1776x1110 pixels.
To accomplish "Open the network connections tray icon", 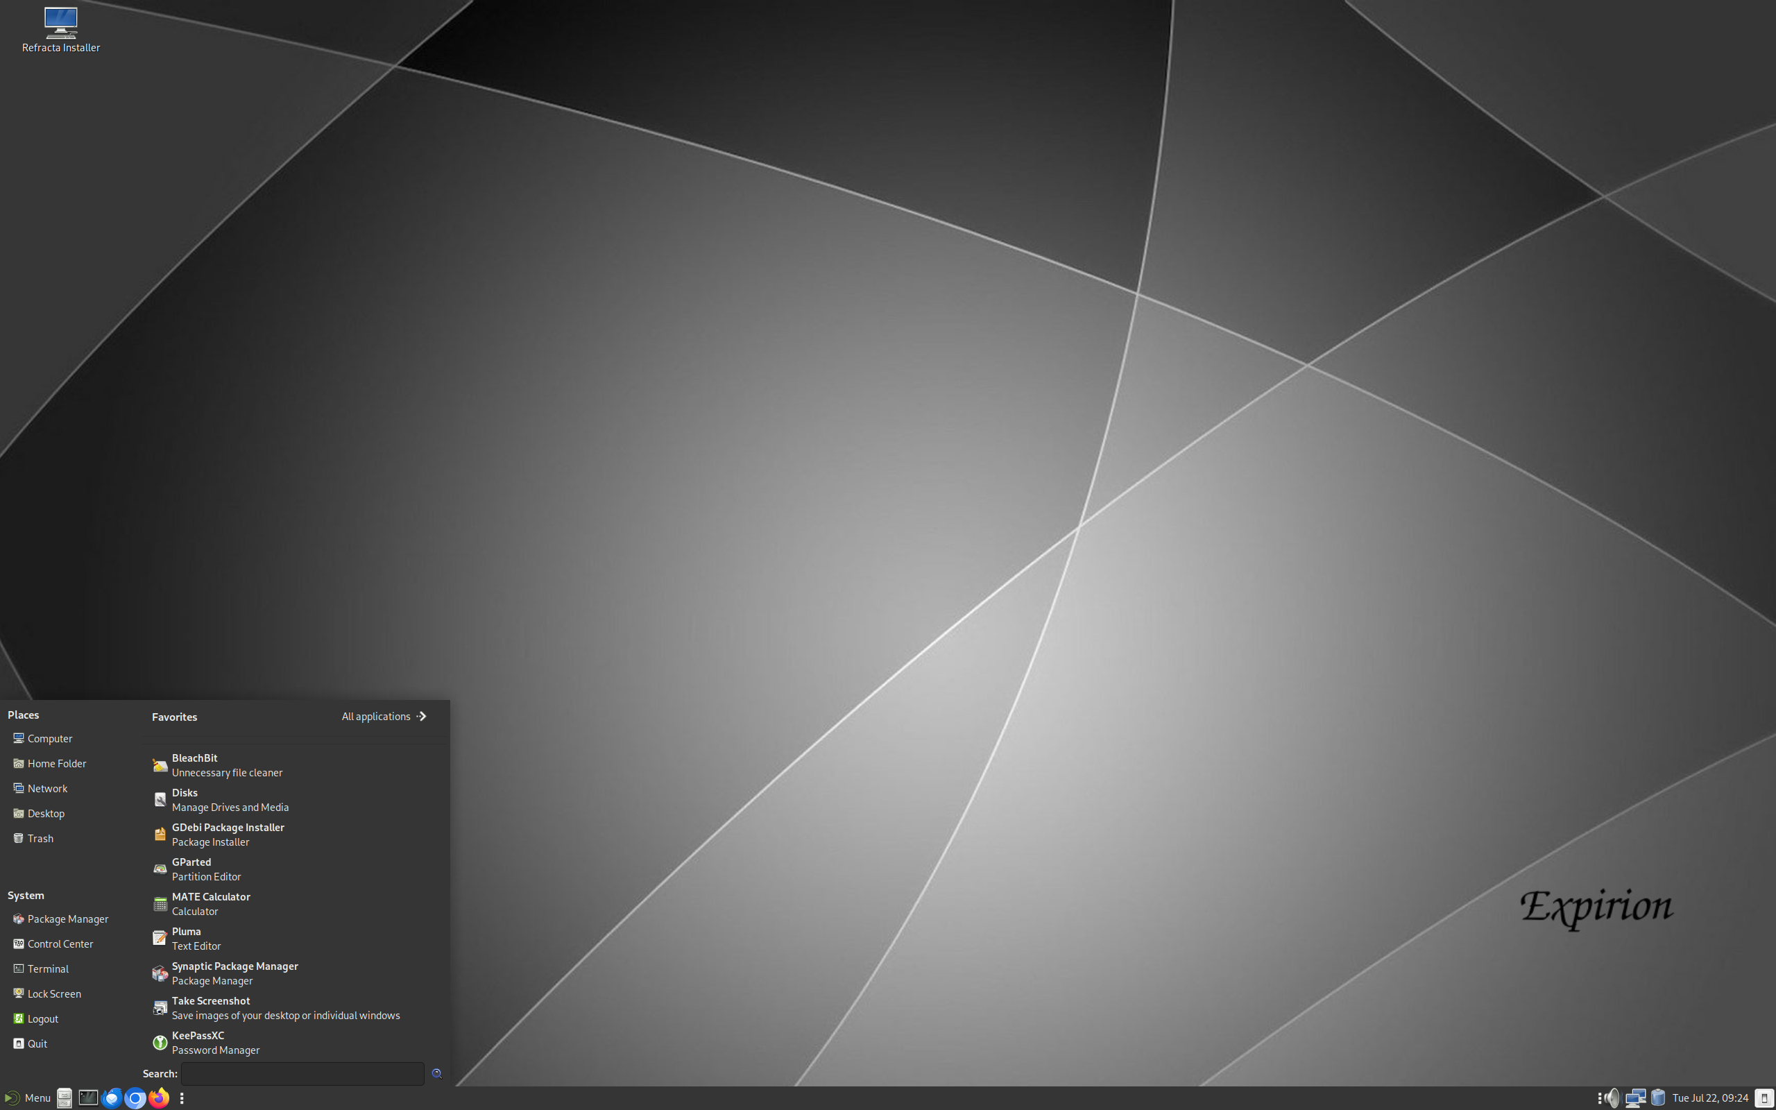I will tap(1636, 1098).
